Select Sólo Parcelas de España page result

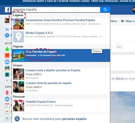(61, 55)
